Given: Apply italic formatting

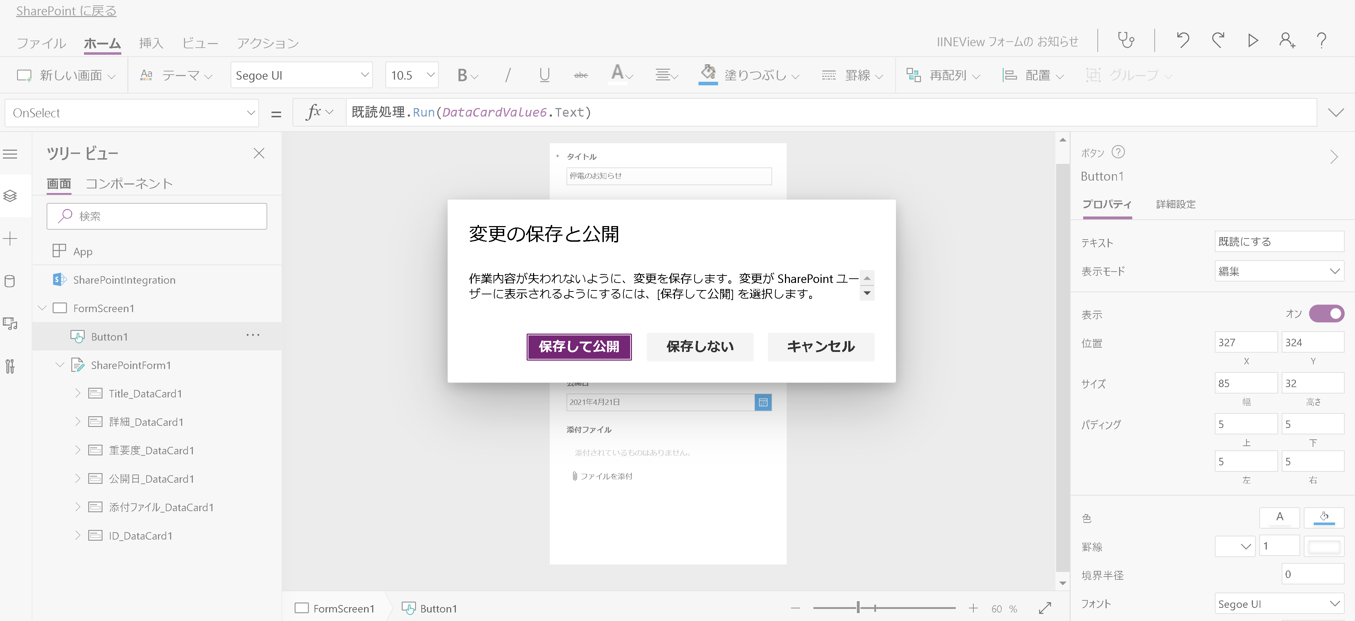Looking at the screenshot, I should [507, 75].
